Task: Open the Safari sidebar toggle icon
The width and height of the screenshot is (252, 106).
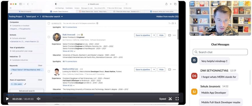Action: click(21, 4)
